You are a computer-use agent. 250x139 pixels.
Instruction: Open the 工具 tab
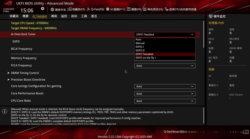coord(84,16)
